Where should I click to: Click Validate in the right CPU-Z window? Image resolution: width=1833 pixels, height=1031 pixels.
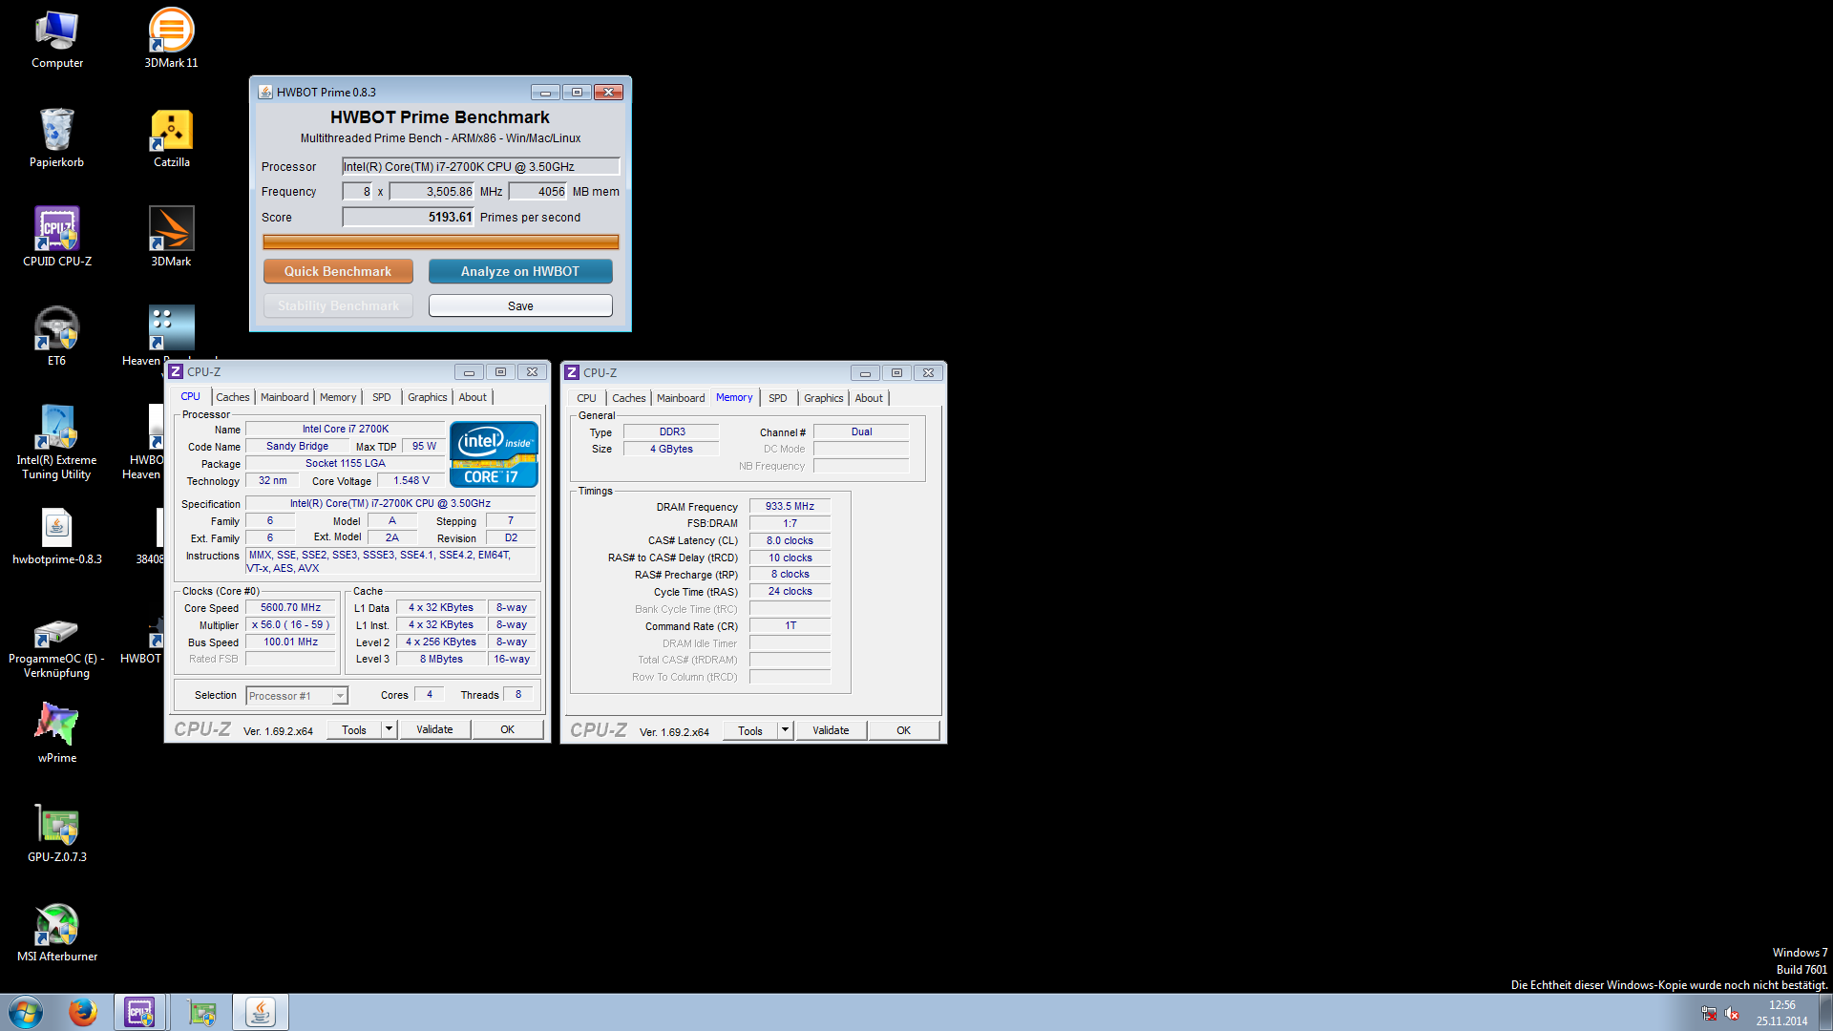[831, 730]
